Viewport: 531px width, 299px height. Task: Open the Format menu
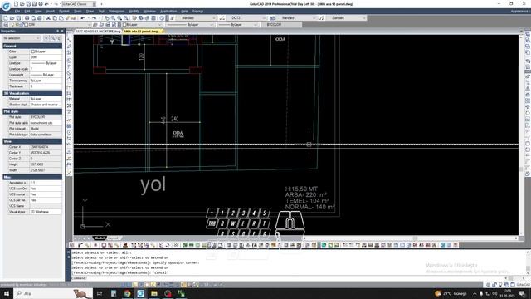click(64, 11)
